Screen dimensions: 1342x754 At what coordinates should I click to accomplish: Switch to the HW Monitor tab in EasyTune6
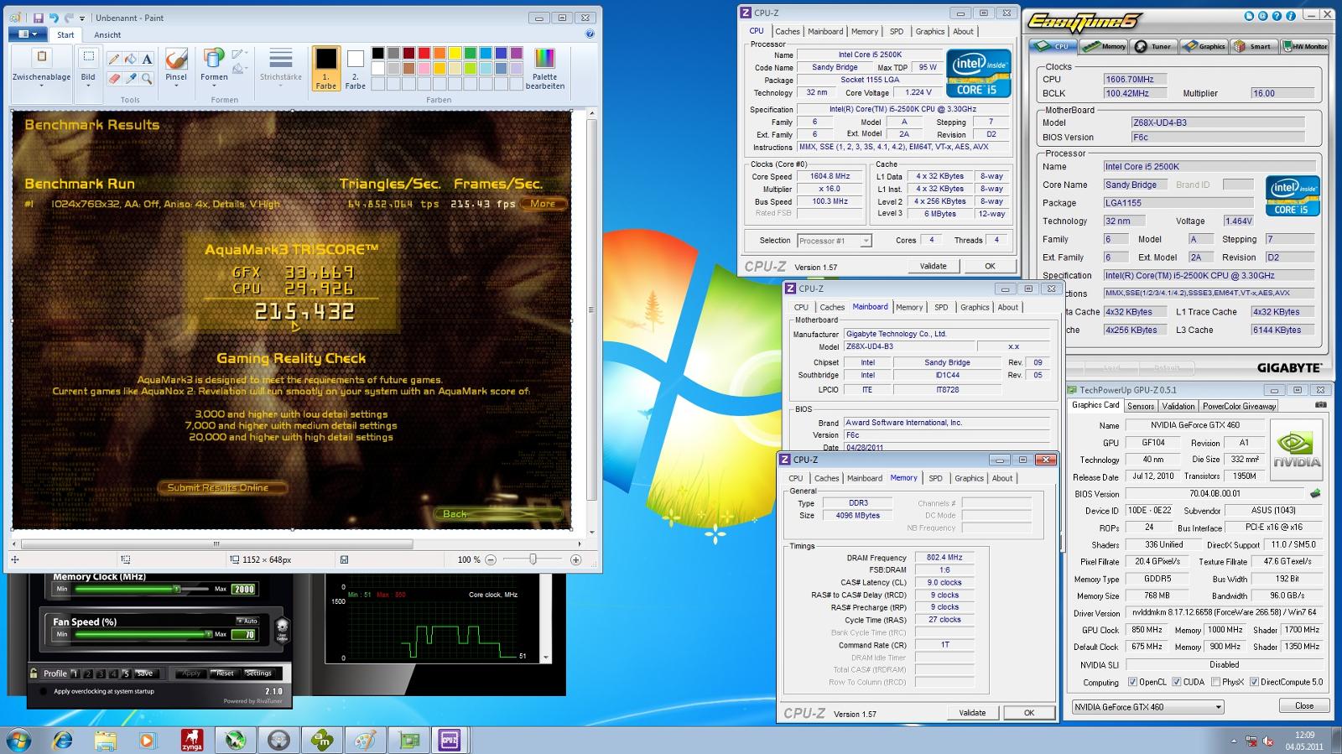pyautogui.click(x=1304, y=46)
